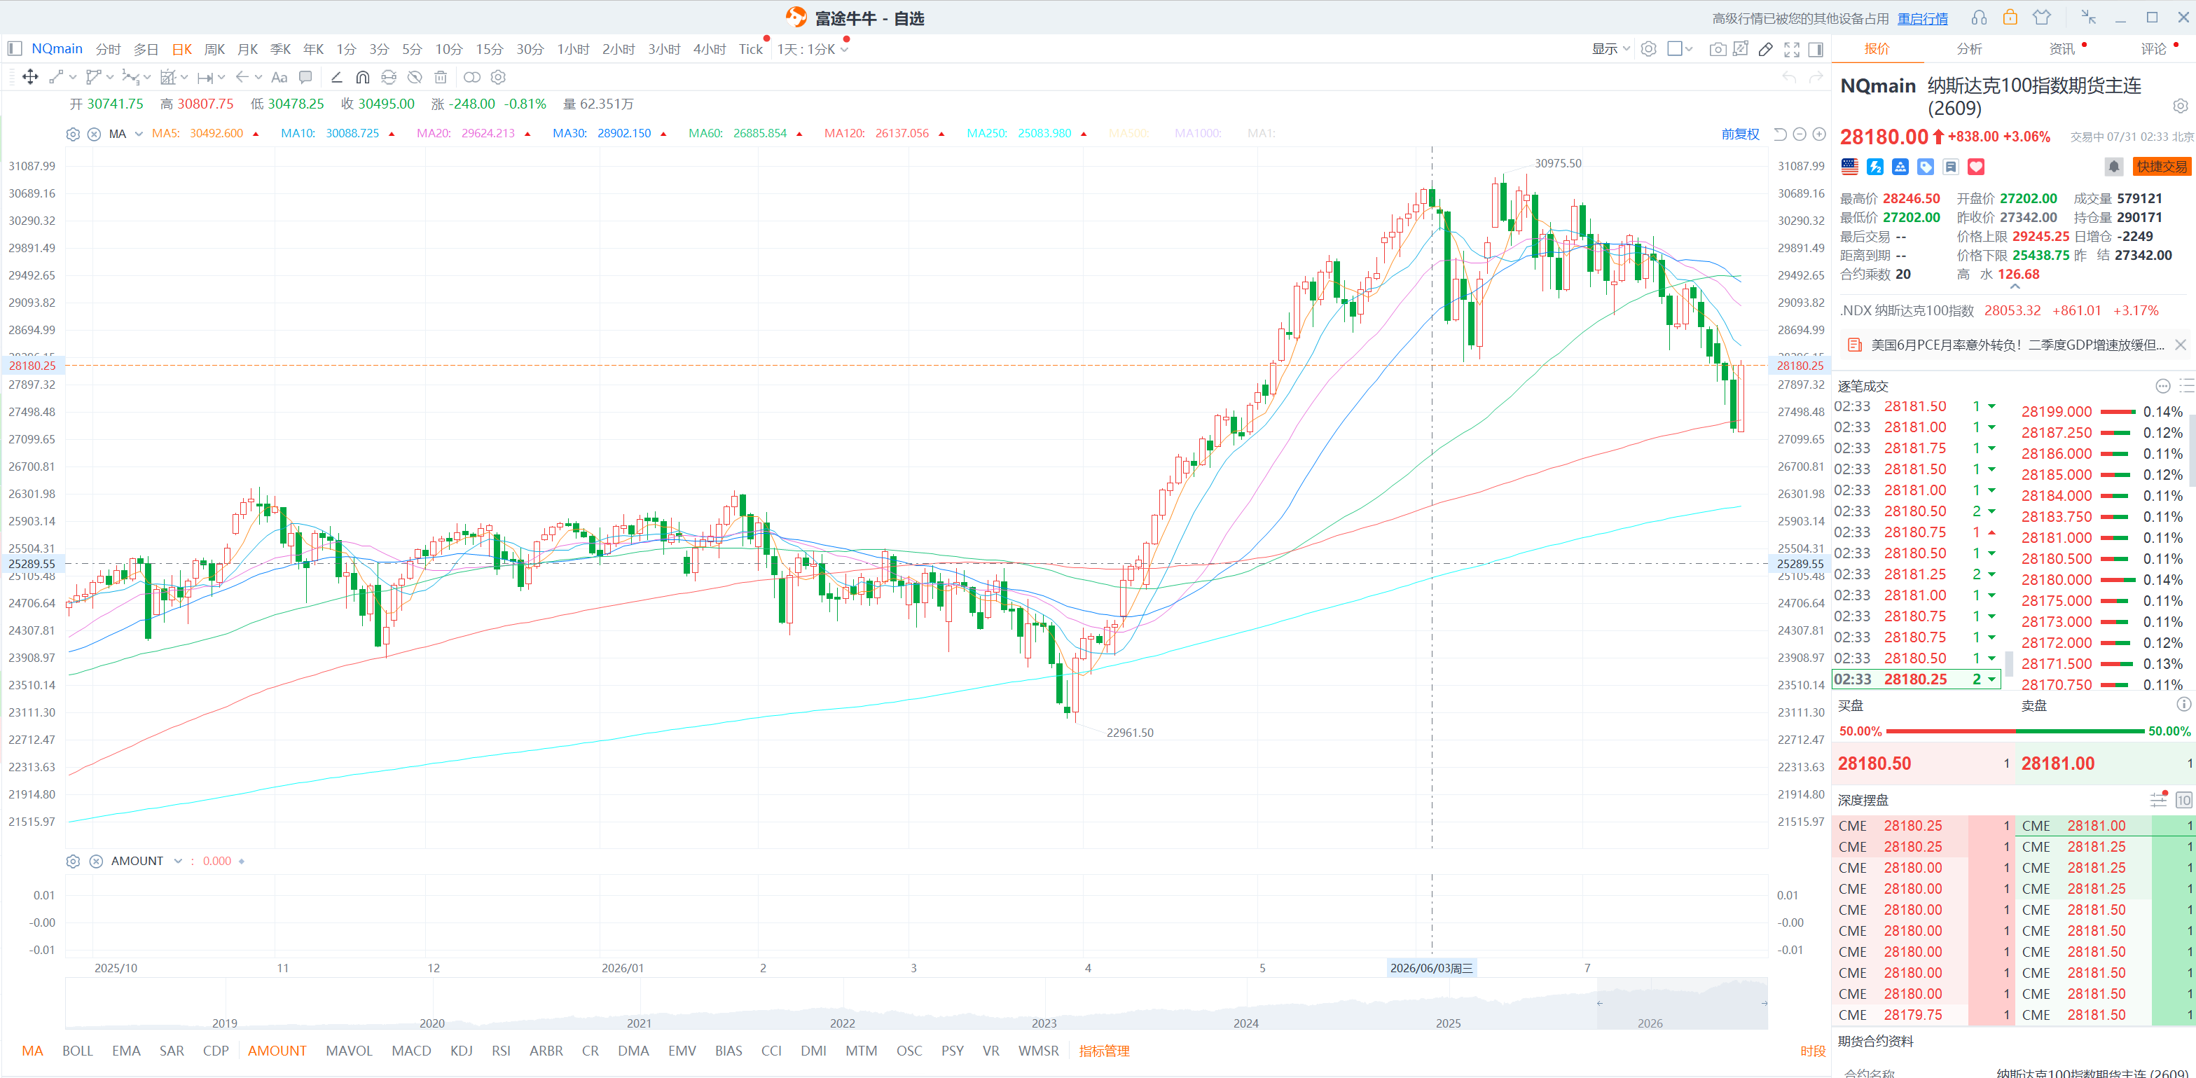Add to favorites with the heart icon

click(1976, 166)
